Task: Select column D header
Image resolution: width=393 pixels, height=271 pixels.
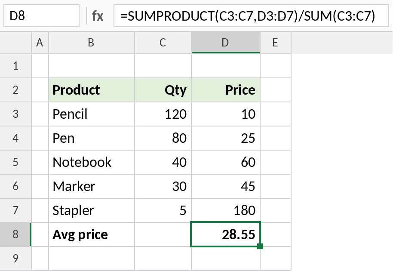Action: coord(226,43)
